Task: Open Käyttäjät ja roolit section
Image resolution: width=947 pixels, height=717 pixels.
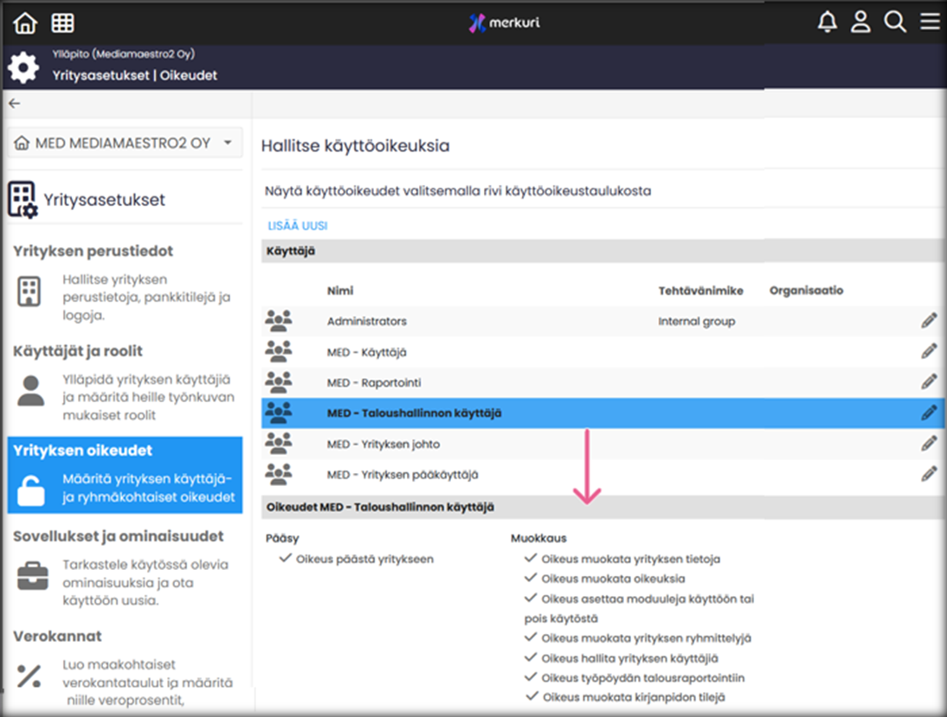Action: pos(78,351)
